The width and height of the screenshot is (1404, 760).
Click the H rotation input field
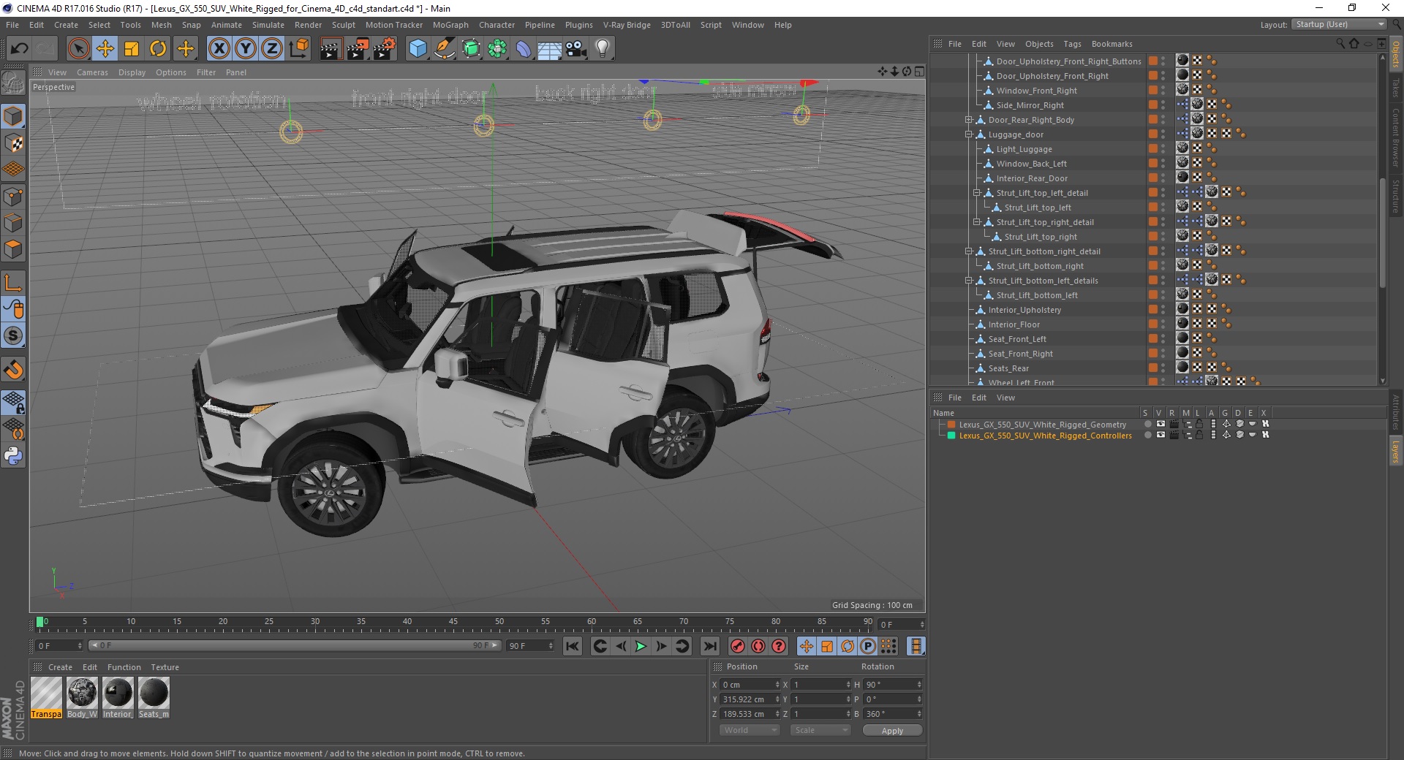892,685
